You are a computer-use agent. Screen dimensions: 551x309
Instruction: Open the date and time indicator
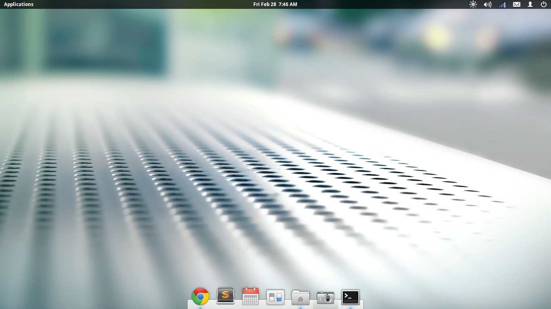point(275,4)
